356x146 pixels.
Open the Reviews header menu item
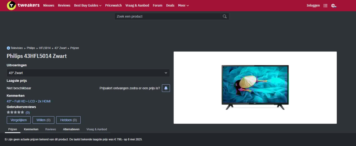pos(64,6)
